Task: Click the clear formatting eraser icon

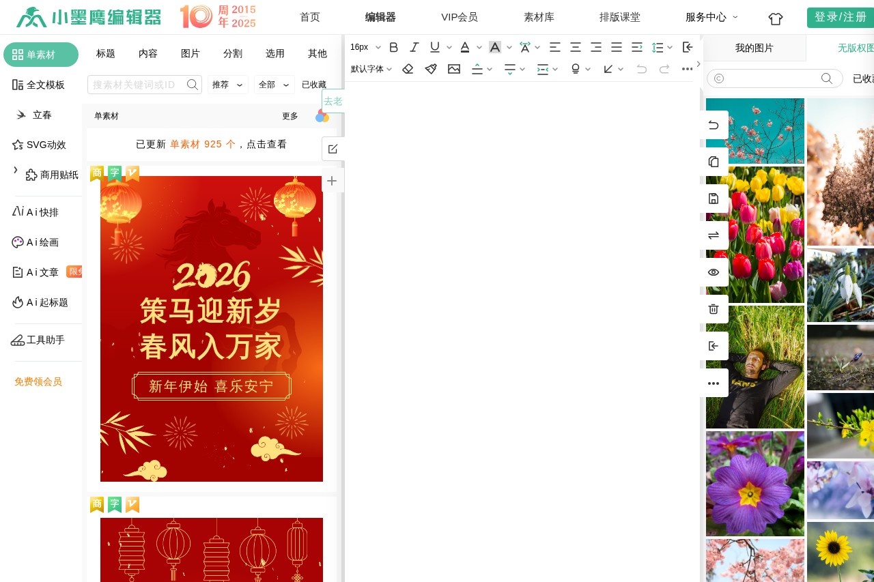Action: click(x=408, y=69)
